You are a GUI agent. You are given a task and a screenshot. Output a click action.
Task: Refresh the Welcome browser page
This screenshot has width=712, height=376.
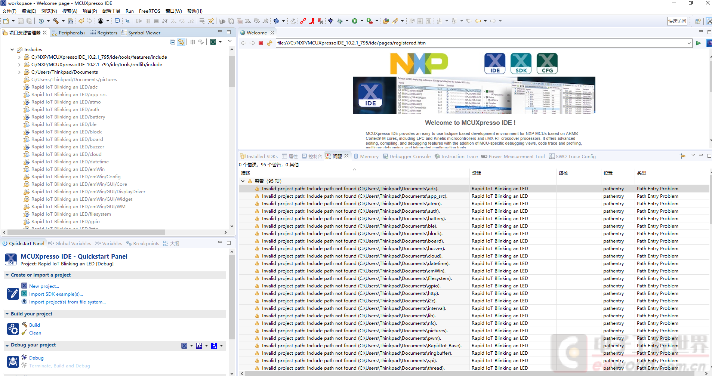coord(269,43)
